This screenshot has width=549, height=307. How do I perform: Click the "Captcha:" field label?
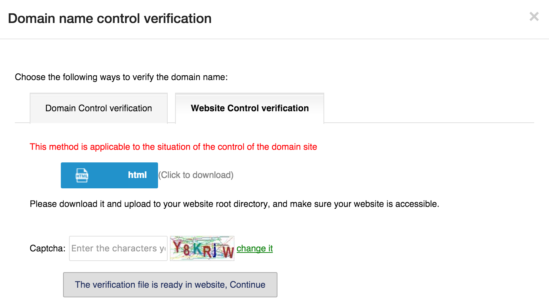pos(47,248)
